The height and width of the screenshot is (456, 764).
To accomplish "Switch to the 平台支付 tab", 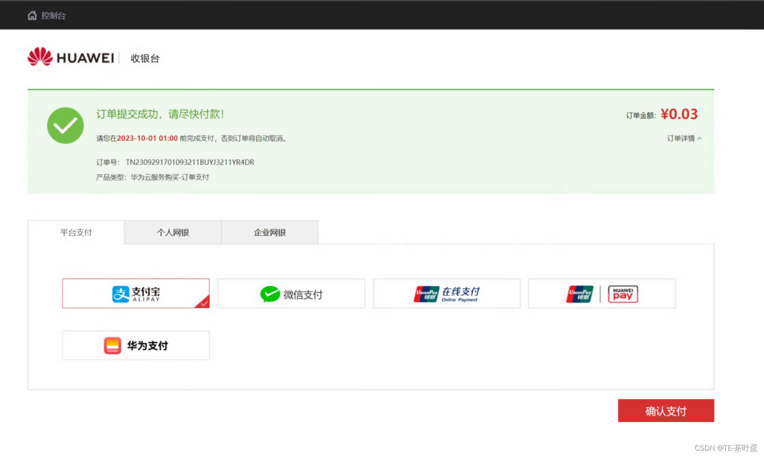I will click(76, 232).
